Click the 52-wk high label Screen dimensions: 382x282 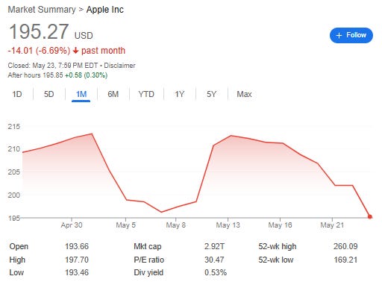[x=278, y=246]
